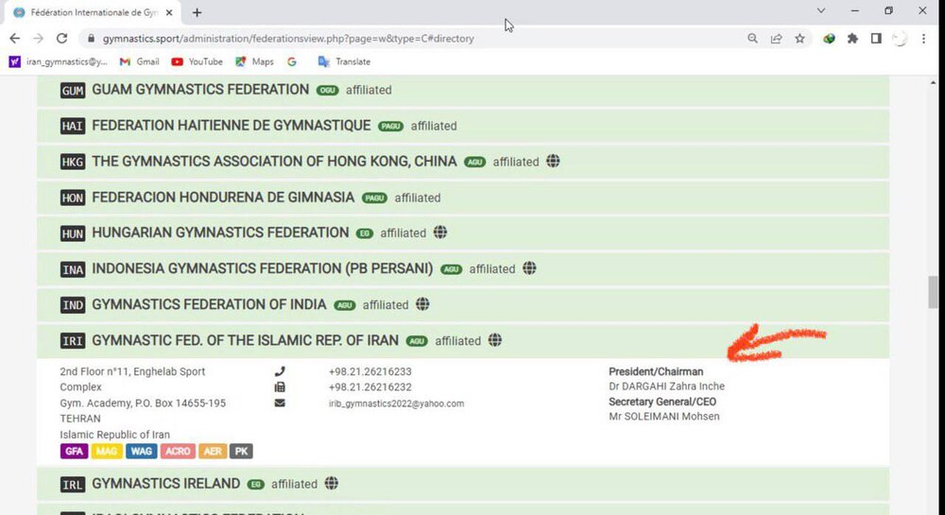Viewport: 945px width, 515px height.
Task: Expand the Guam Gymnastics Federation row
Action: pyautogui.click(x=200, y=90)
